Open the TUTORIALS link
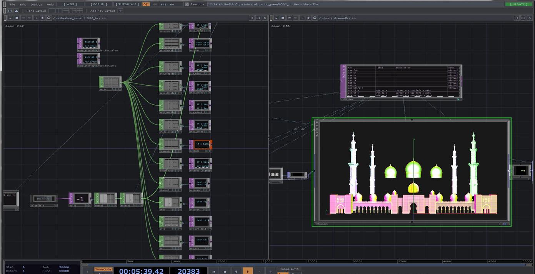 127,4
